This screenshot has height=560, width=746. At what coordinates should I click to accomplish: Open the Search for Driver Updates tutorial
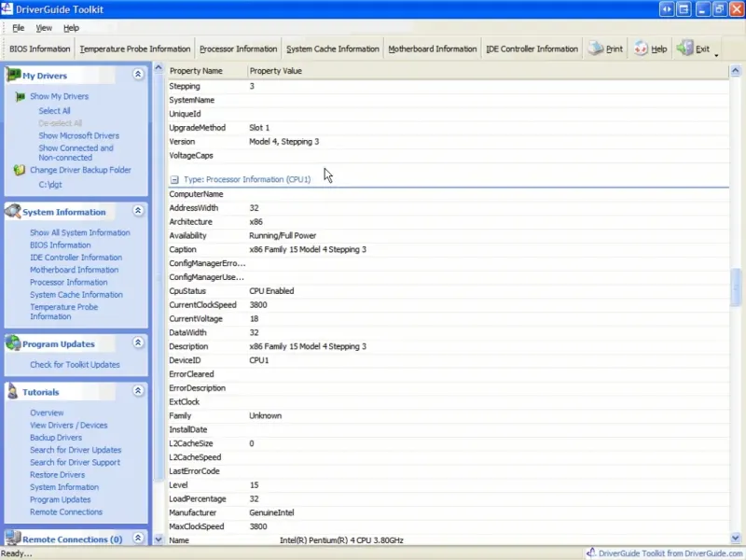(x=76, y=450)
